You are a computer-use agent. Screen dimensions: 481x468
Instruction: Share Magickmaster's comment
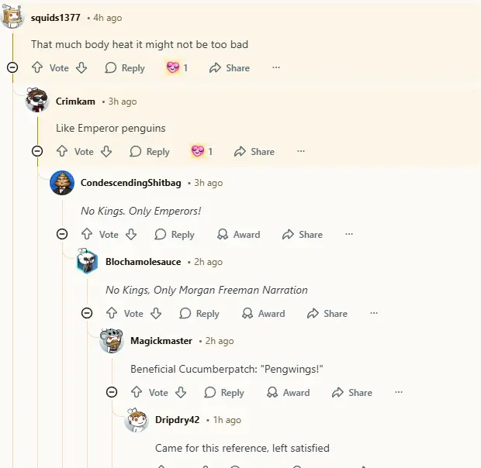pos(351,393)
